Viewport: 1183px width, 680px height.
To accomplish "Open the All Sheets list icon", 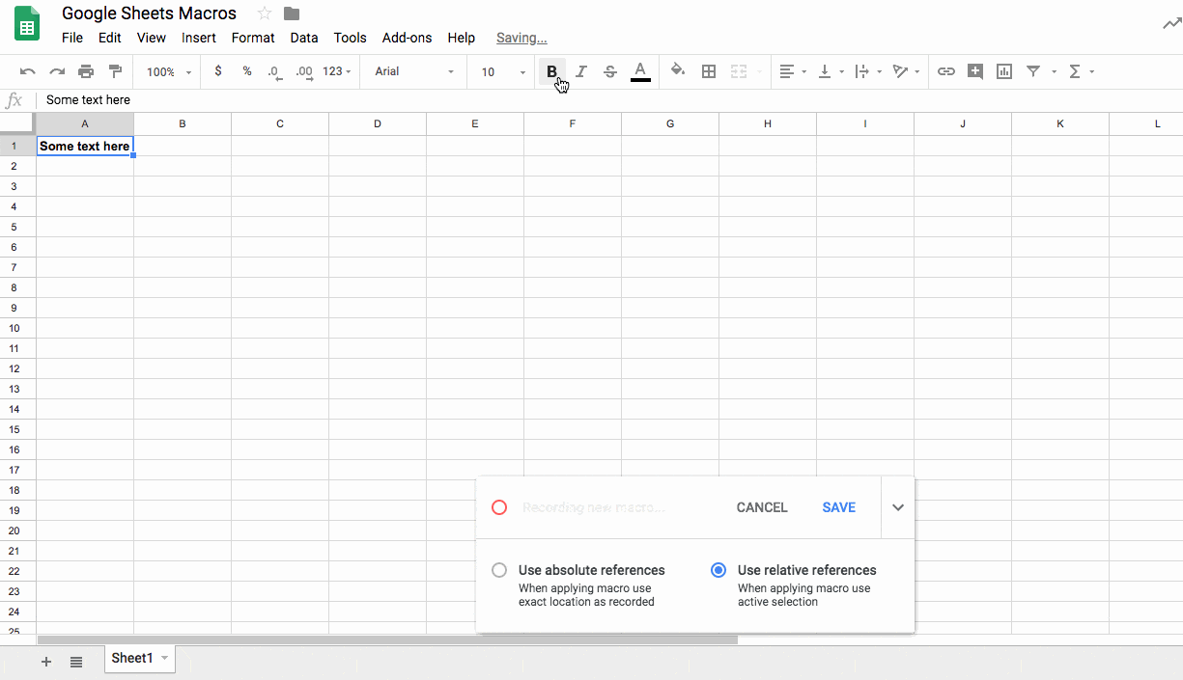I will (76, 662).
